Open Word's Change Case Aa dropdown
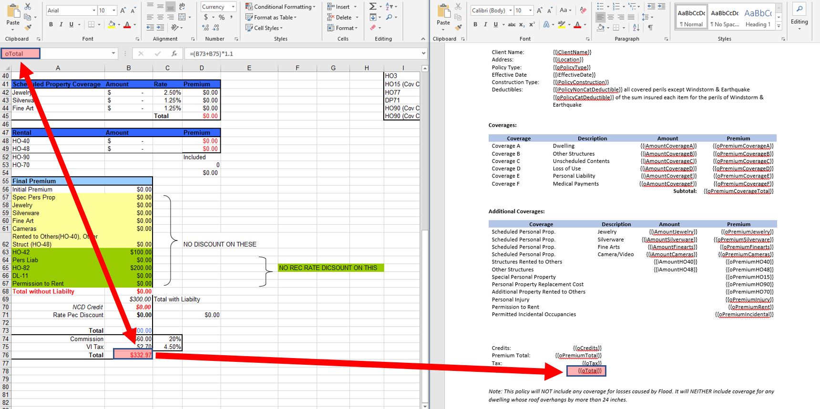This screenshot has width=820, height=409. pos(565,10)
